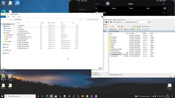Delete selected file with red X icon

(x=125, y=29)
